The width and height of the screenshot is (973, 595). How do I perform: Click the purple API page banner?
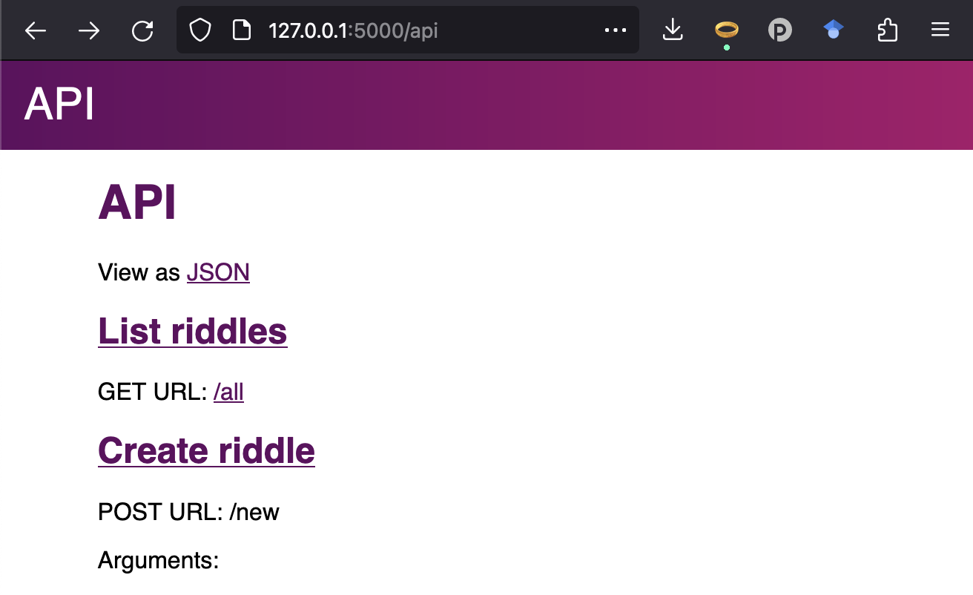coord(486,105)
